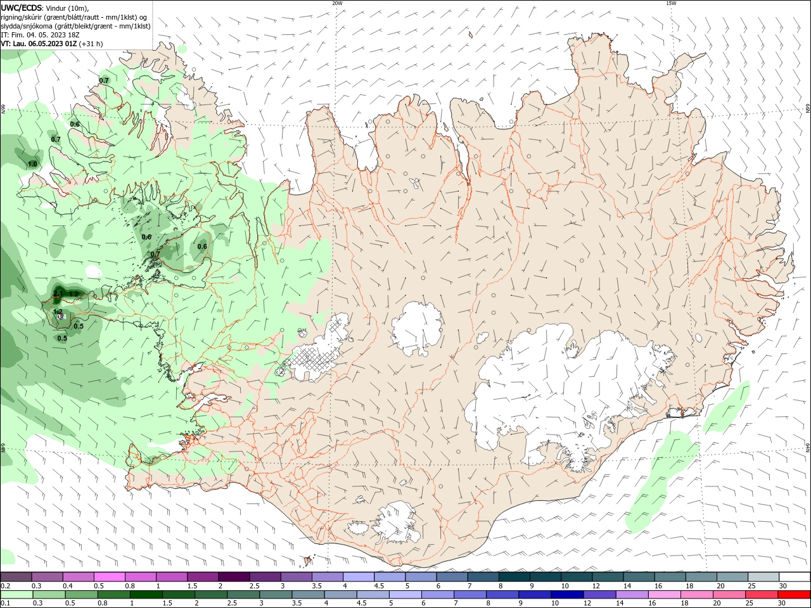Pick the bright red rain swatch right of 30
The image size is (811, 608).
point(793,595)
